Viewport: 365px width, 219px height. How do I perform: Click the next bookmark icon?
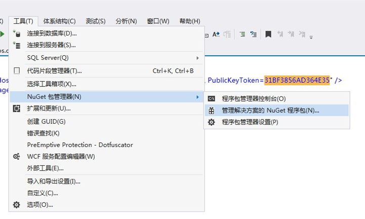[x=291, y=34]
